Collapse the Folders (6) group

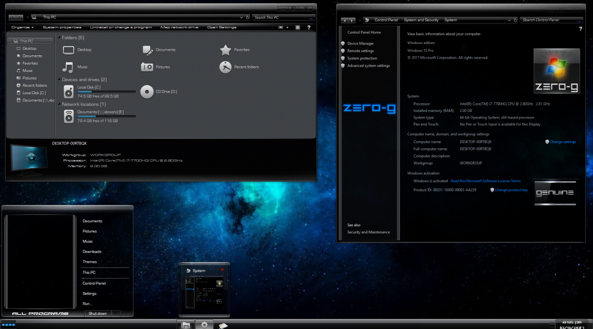click(x=59, y=37)
